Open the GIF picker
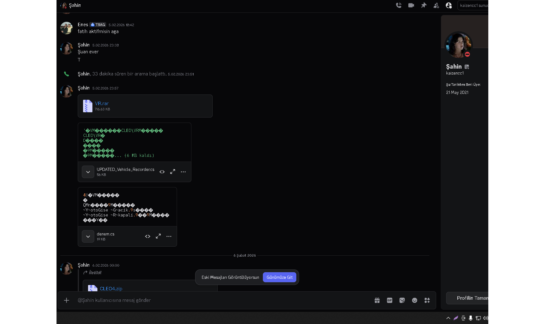547x324 pixels. coord(390,300)
